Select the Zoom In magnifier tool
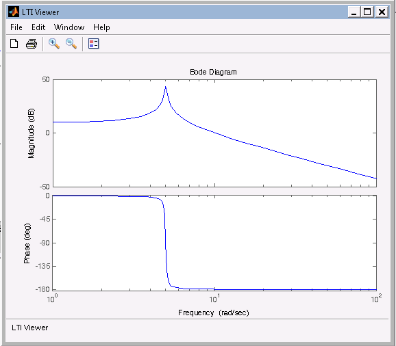Viewport: 396px width, 346px height. 54,44
